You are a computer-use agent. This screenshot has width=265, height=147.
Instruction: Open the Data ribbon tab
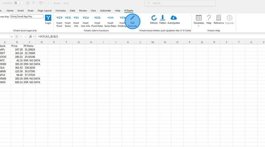click(72, 11)
